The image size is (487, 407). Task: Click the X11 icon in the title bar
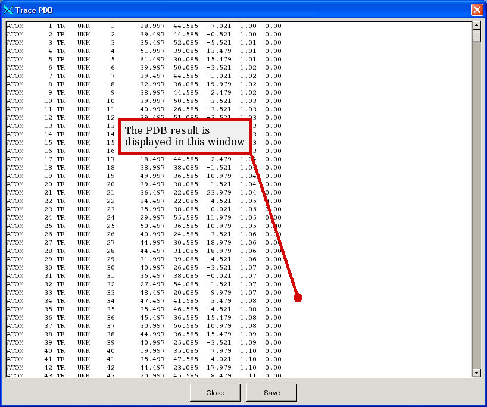coord(8,10)
